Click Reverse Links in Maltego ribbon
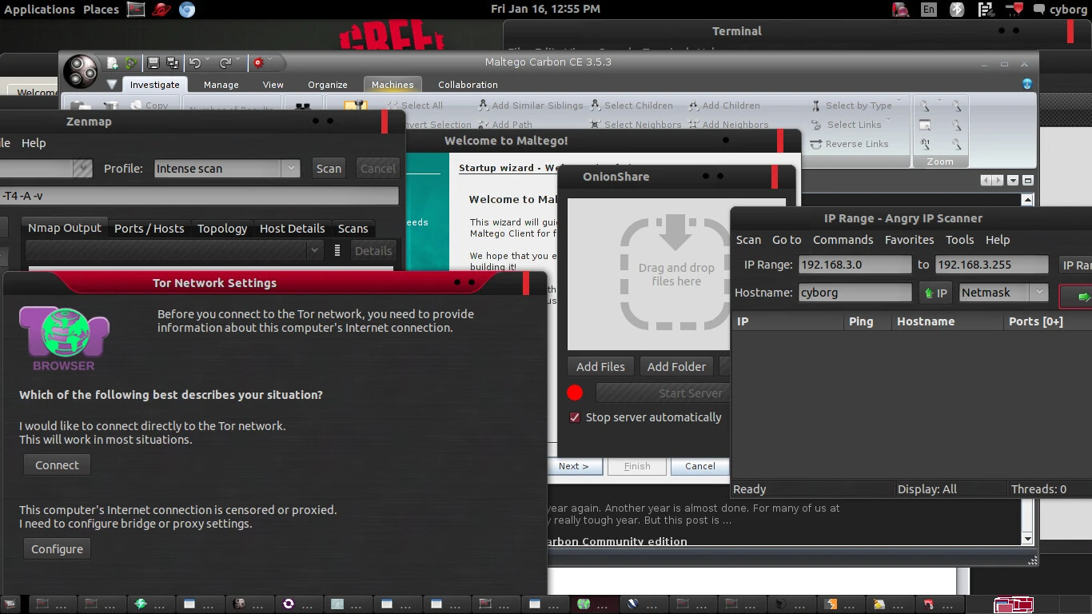The image size is (1092, 614). [x=849, y=144]
